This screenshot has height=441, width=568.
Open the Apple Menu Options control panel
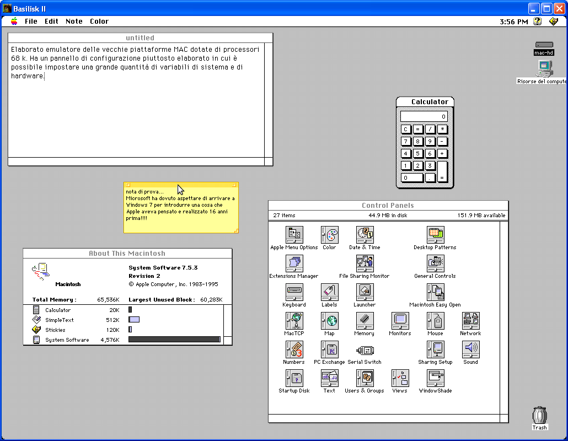294,235
